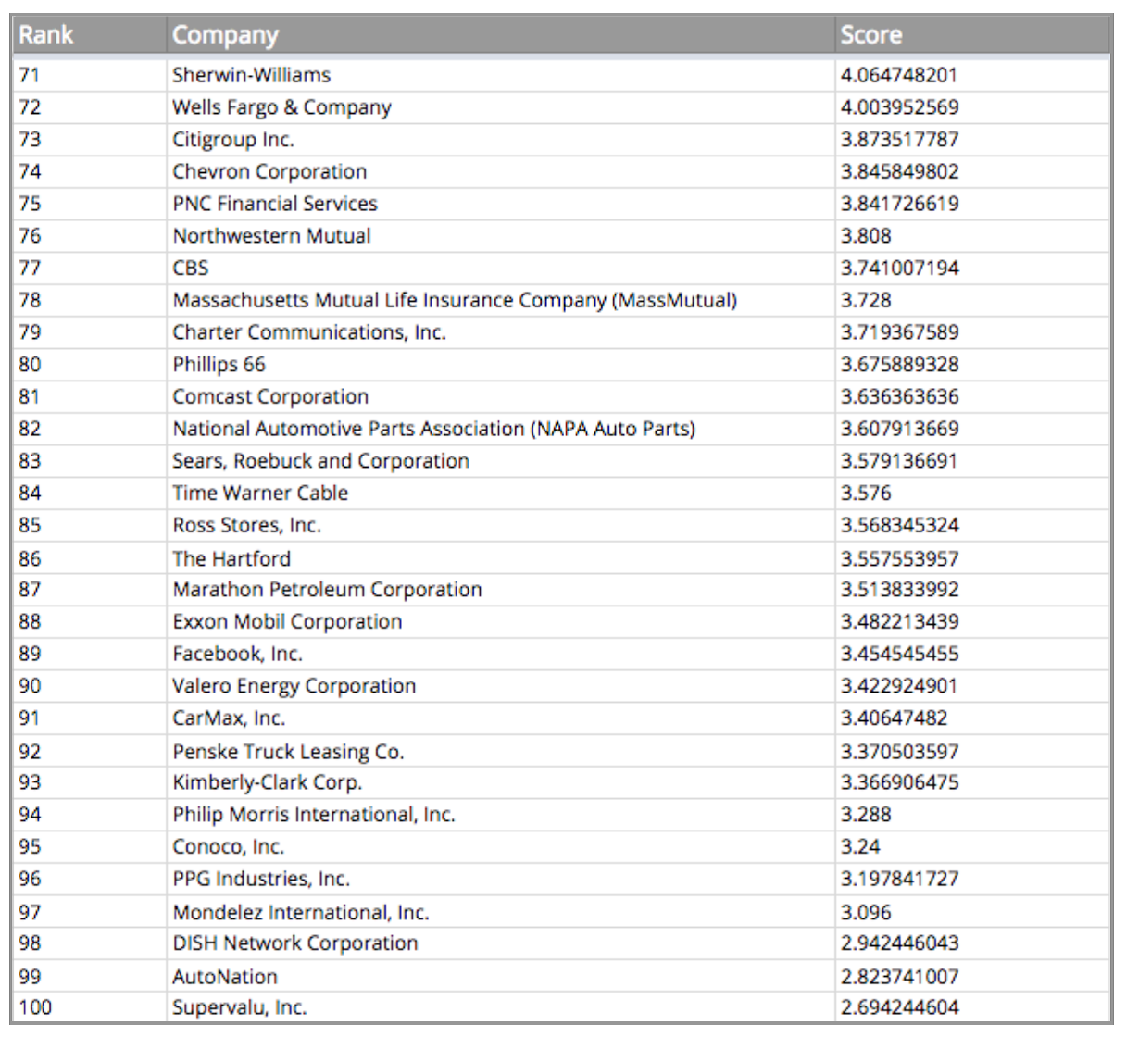
Task: Click the Sears, Roebuck and Corporation cell
Action: [501, 461]
